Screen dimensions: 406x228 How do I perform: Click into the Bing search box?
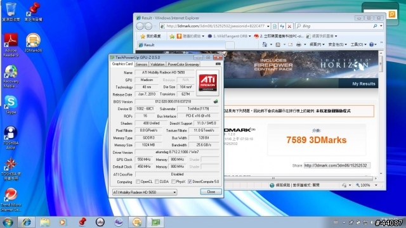coord(337,26)
